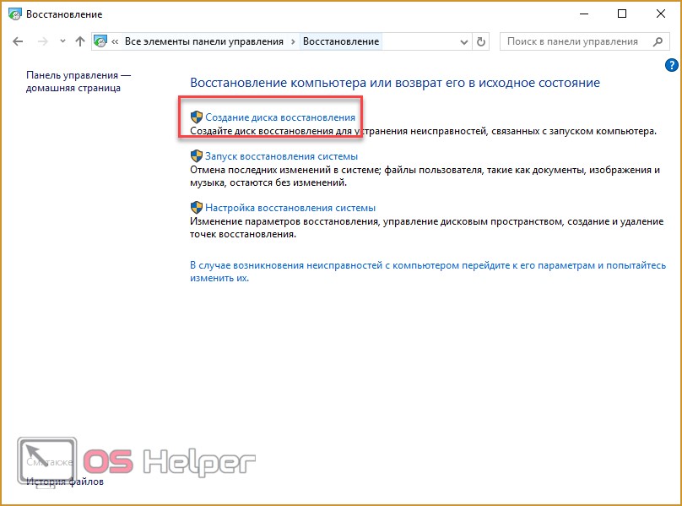Open help via blue question mark

672,65
